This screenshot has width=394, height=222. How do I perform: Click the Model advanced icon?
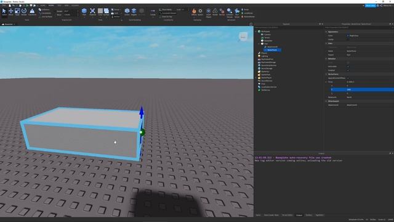point(215,12)
